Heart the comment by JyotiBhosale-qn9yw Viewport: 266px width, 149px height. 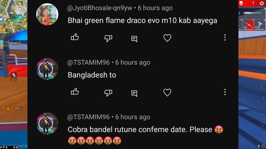pos(167,38)
